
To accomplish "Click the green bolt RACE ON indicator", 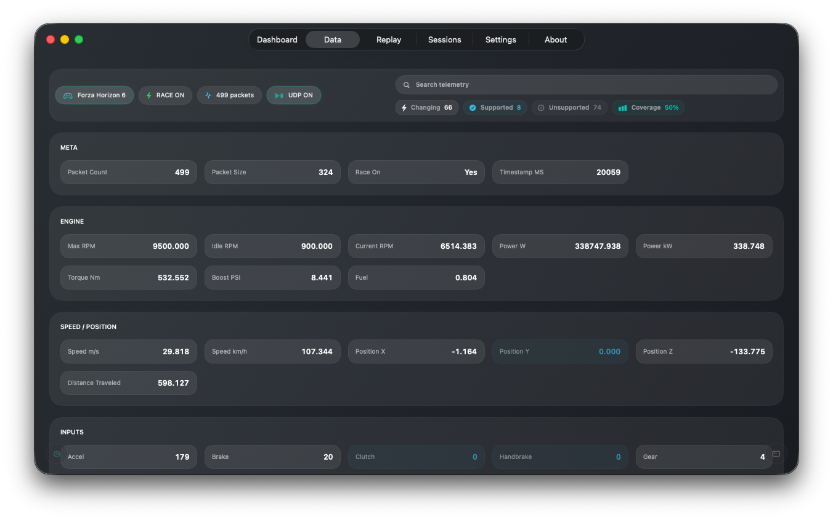I will coord(165,95).
